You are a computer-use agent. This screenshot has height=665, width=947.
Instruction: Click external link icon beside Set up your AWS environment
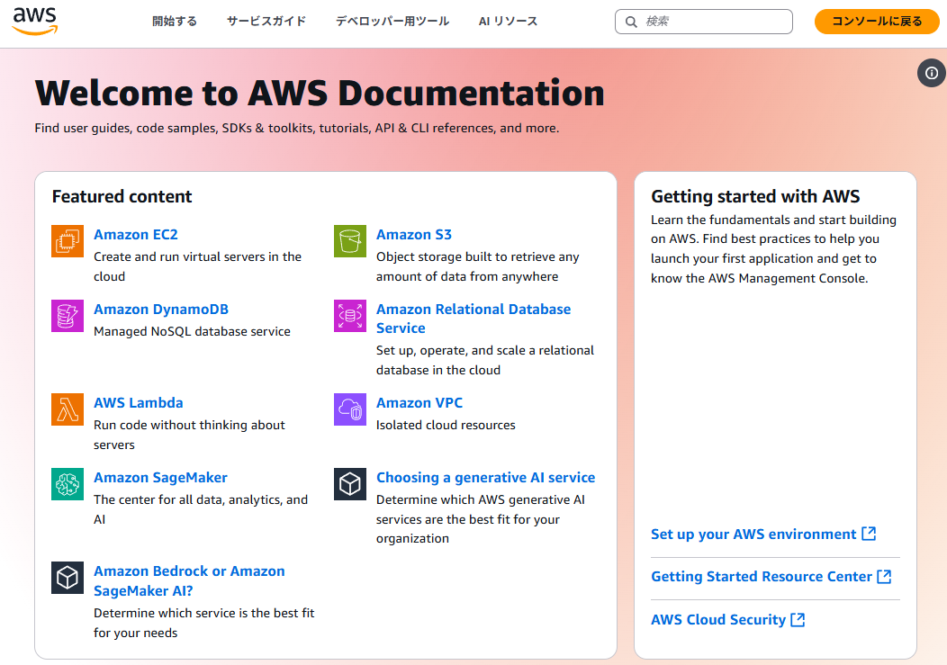pyautogui.click(x=869, y=534)
